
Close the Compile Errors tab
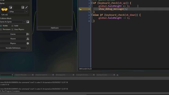pyautogui.click(x=94, y=75)
